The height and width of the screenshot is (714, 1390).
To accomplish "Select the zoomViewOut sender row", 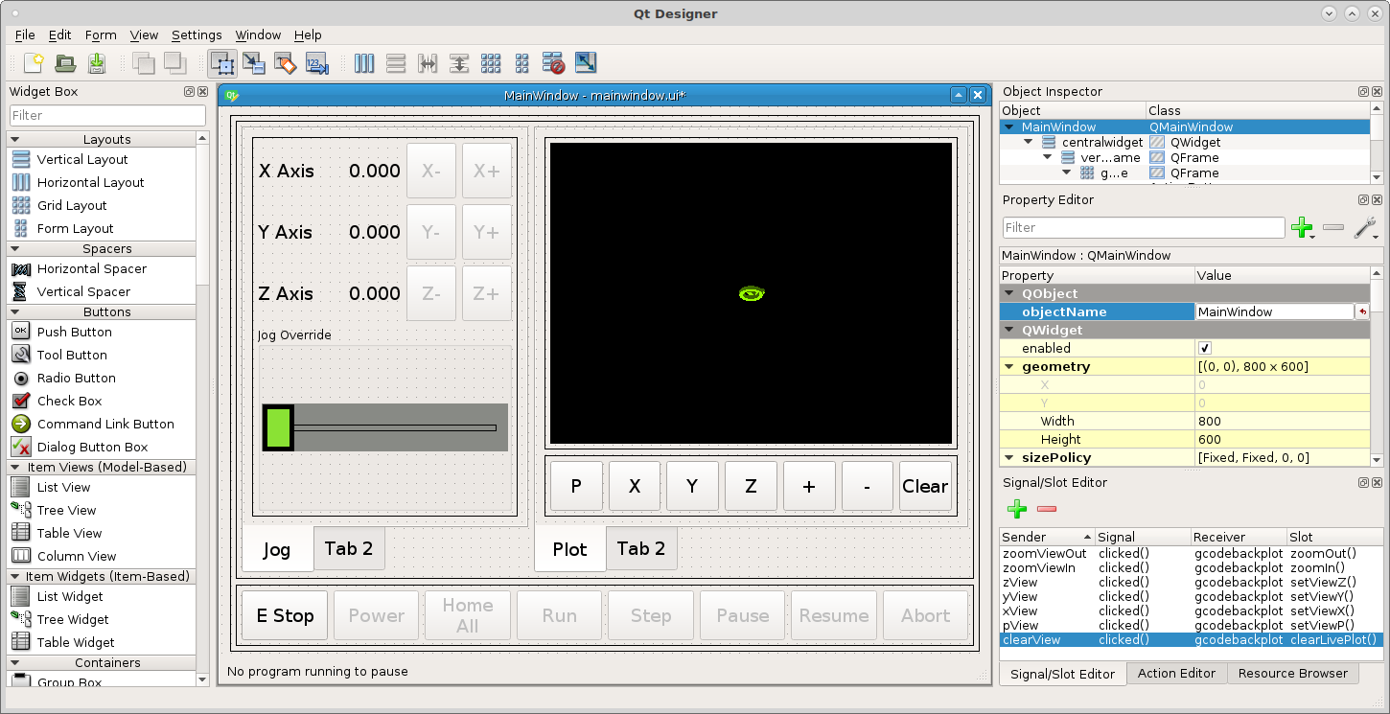I will (1192, 553).
